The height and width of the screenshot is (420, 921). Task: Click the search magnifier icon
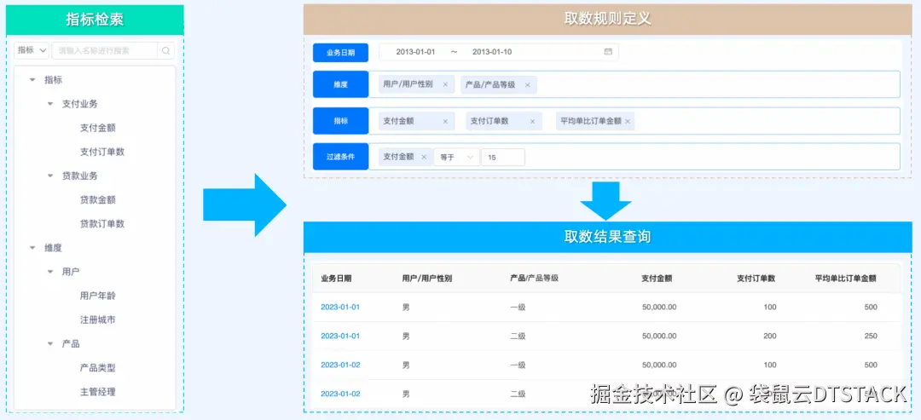pos(165,51)
